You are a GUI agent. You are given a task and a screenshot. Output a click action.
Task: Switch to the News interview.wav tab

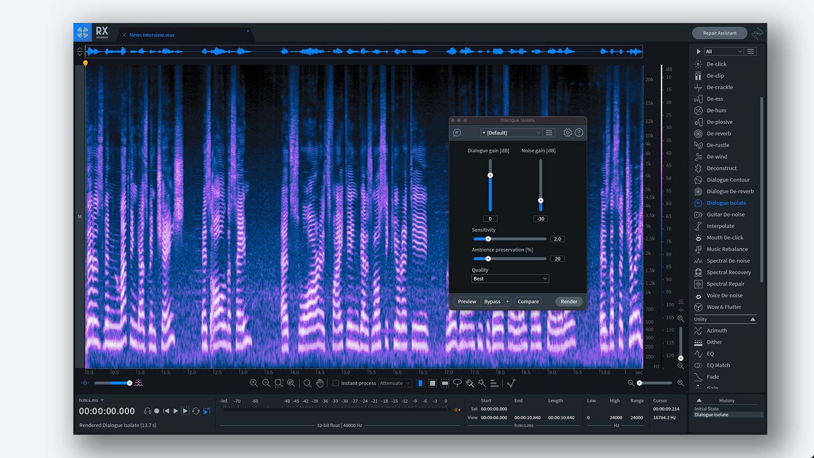tap(151, 35)
